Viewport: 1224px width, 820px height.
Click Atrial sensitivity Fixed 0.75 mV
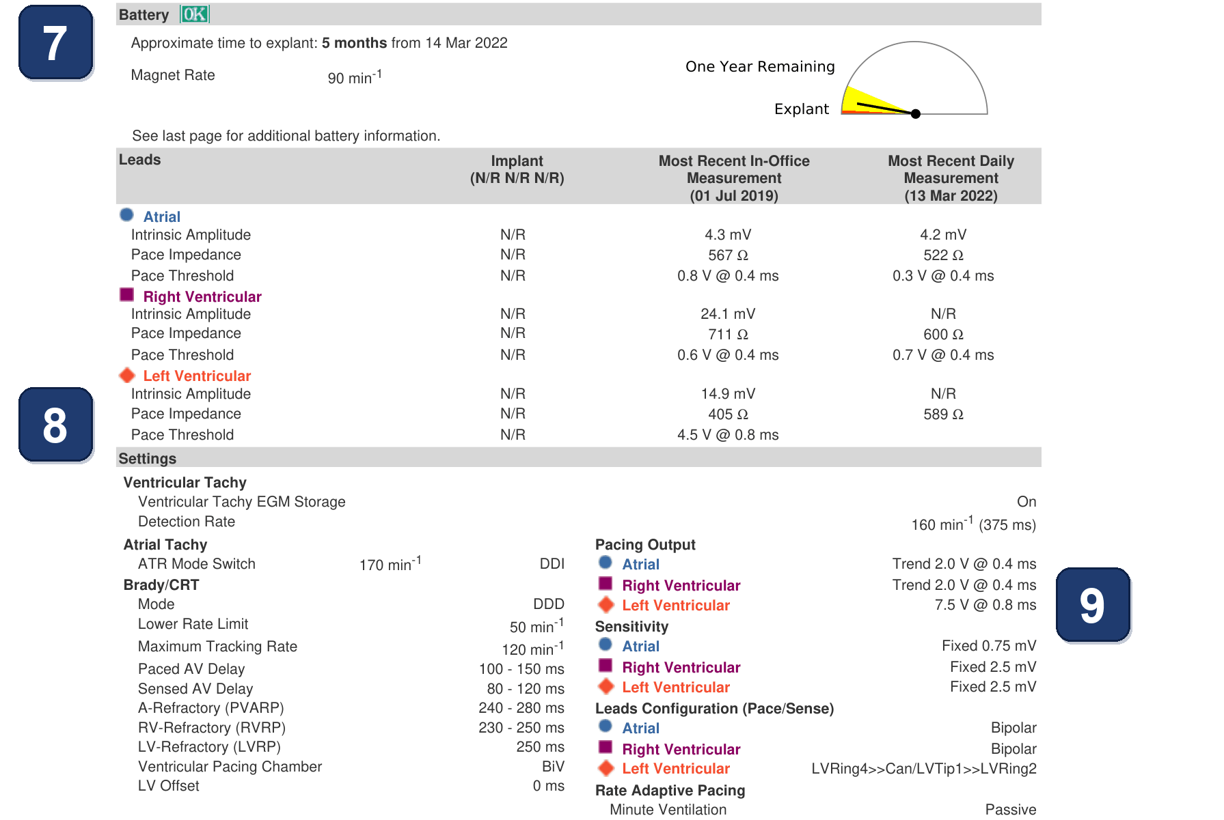[x=989, y=646]
